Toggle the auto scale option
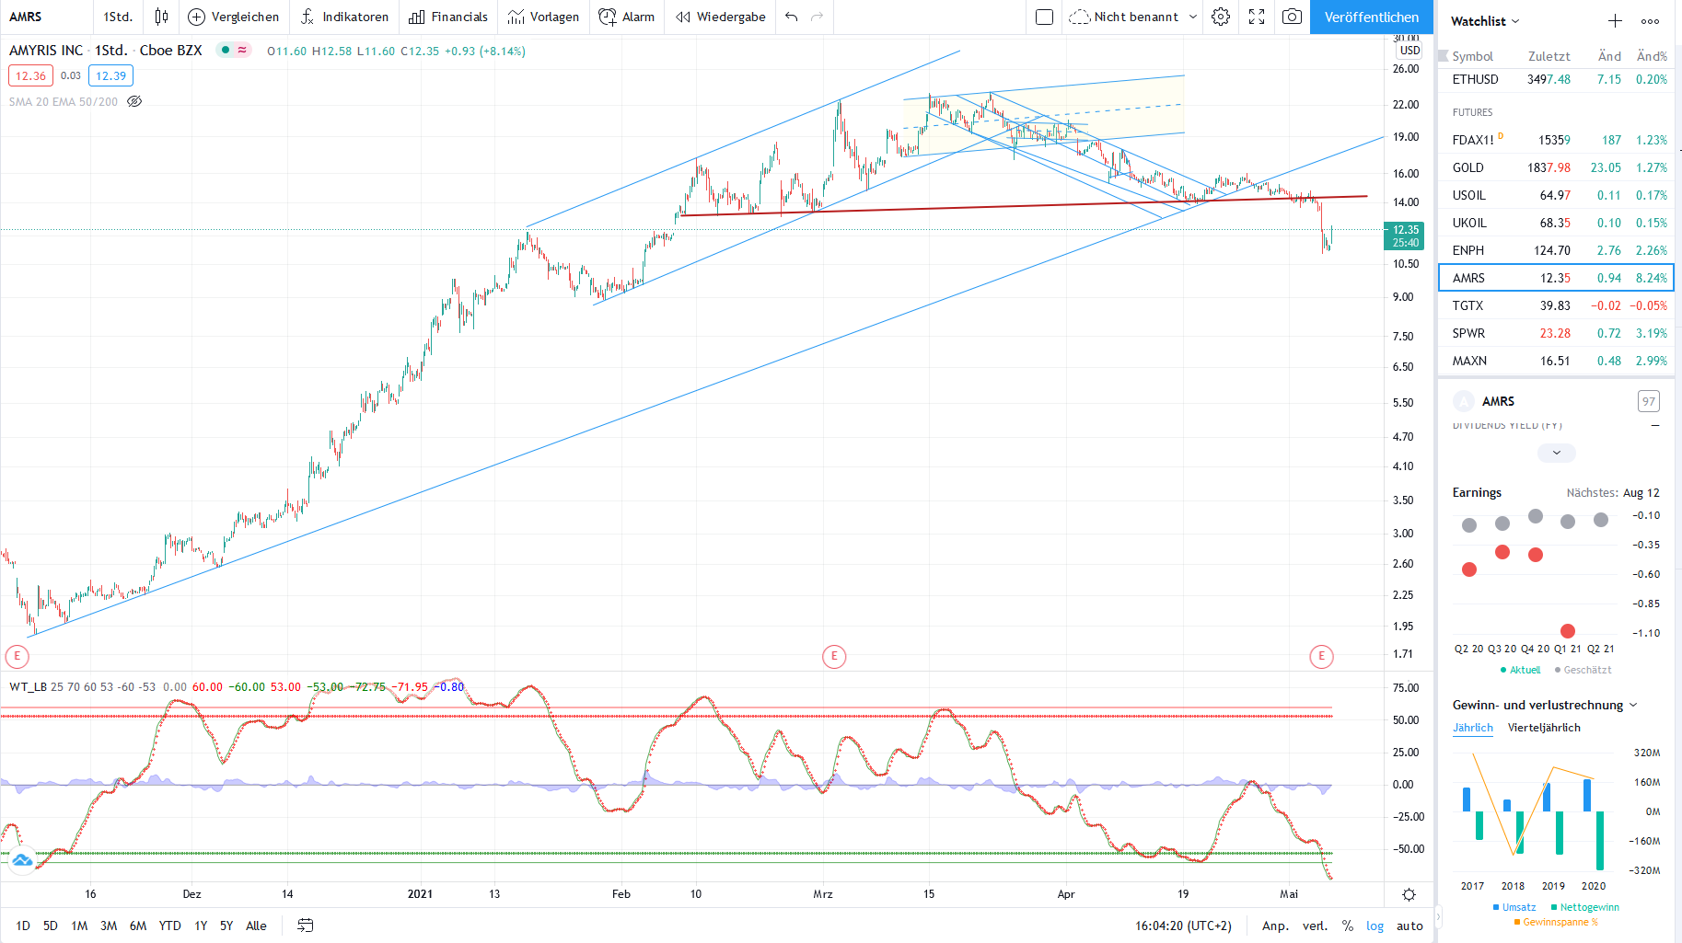Screen dimensions: 1682x943 tap(1409, 926)
